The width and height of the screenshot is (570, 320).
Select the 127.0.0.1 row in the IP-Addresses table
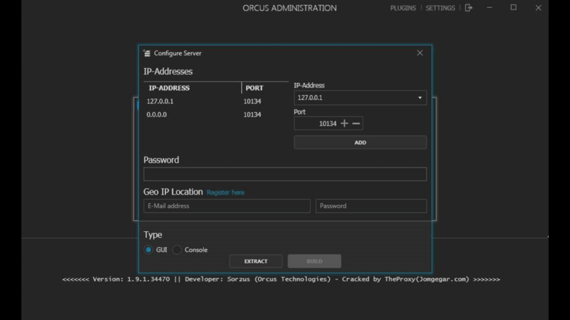[x=216, y=101]
